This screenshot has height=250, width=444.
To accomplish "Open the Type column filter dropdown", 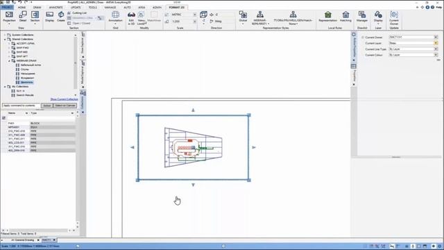I will [x=72, y=113].
